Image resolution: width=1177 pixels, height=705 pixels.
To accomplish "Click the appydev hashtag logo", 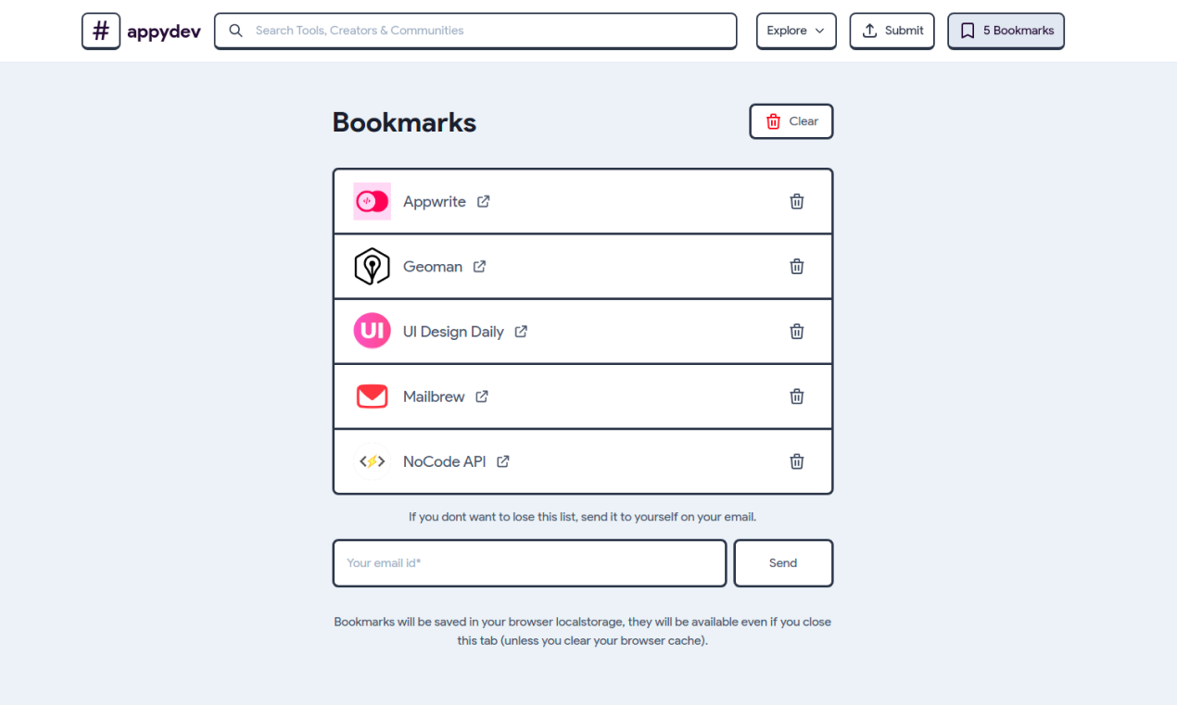I will click(x=100, y=31).
